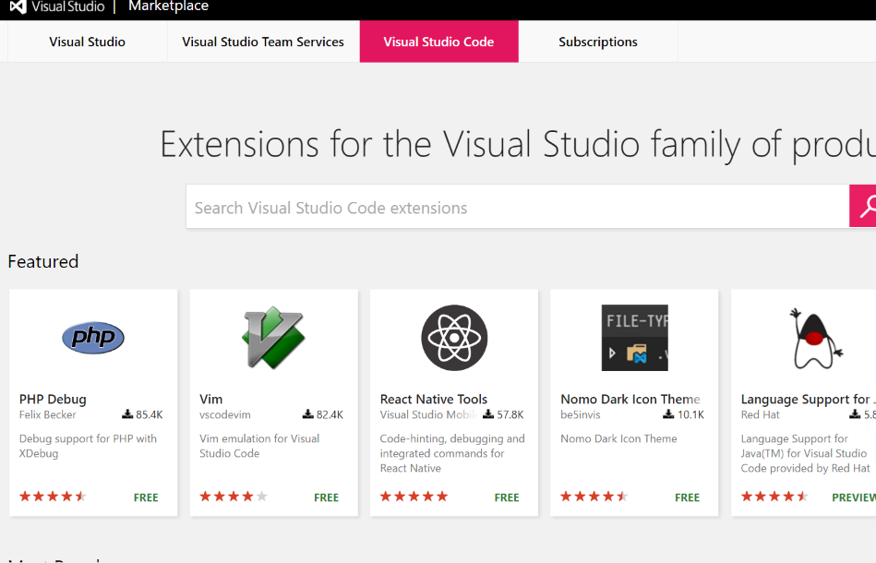Open the React Native Tools title

pos(434,399)
